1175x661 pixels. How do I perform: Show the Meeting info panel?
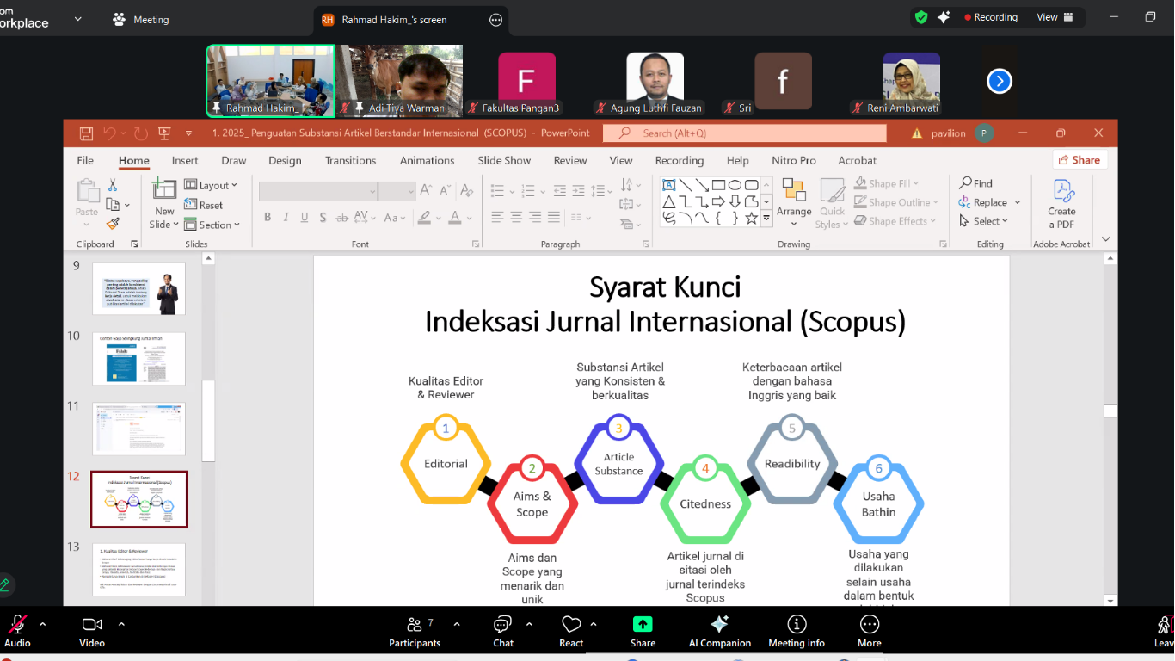[797, 630]
